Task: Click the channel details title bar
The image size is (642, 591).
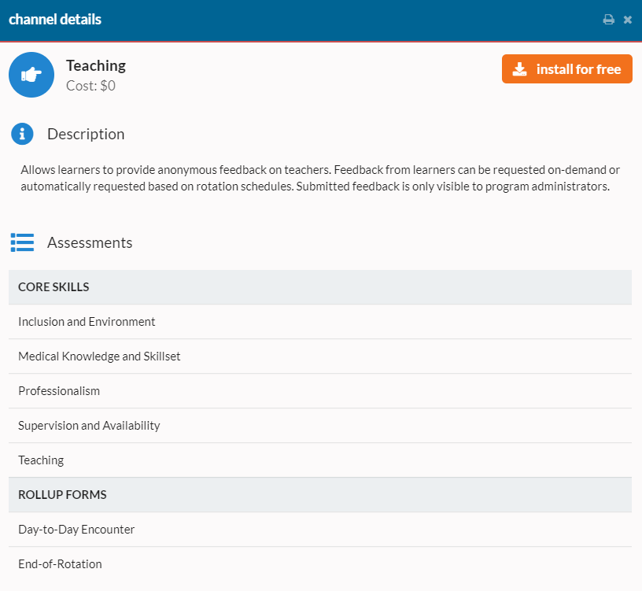Action: pos(55,19)
